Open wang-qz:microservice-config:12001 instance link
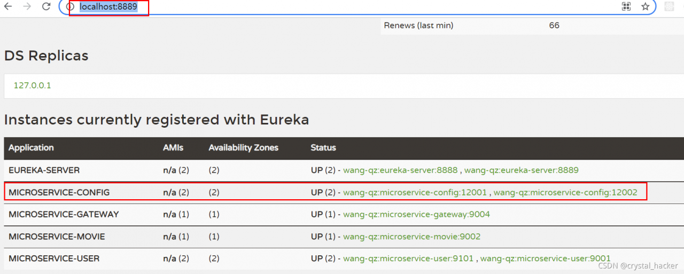 (415, 192)
